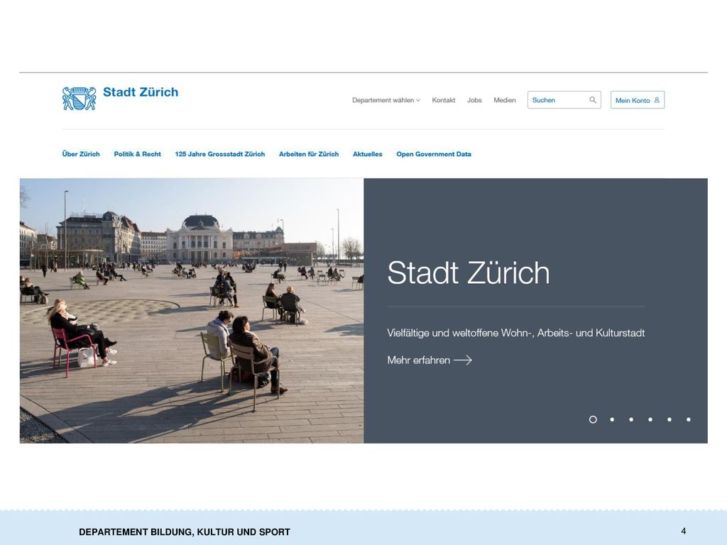Open 125 Jahre Grossstadt Zürich menu
727x545 pixels.
220,154
